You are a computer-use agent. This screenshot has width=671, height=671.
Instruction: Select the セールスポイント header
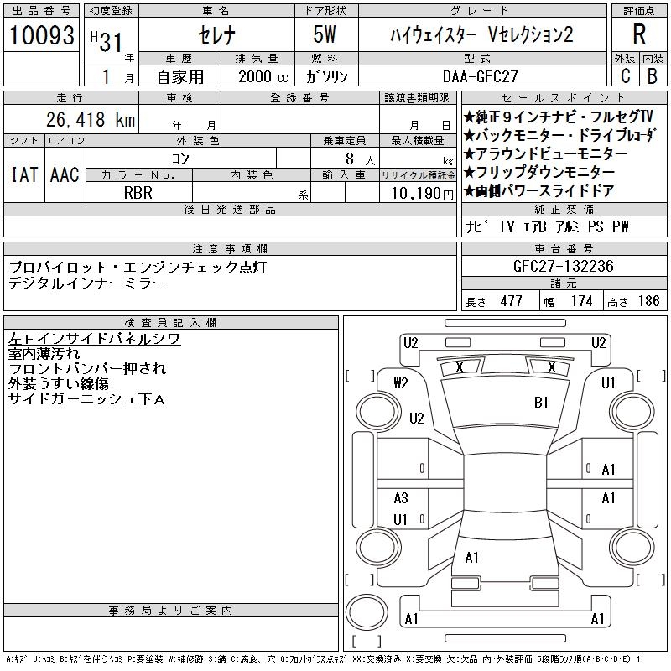(564, 98)
